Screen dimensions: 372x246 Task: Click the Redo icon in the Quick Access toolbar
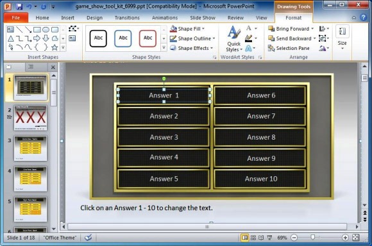click(44, 6)
